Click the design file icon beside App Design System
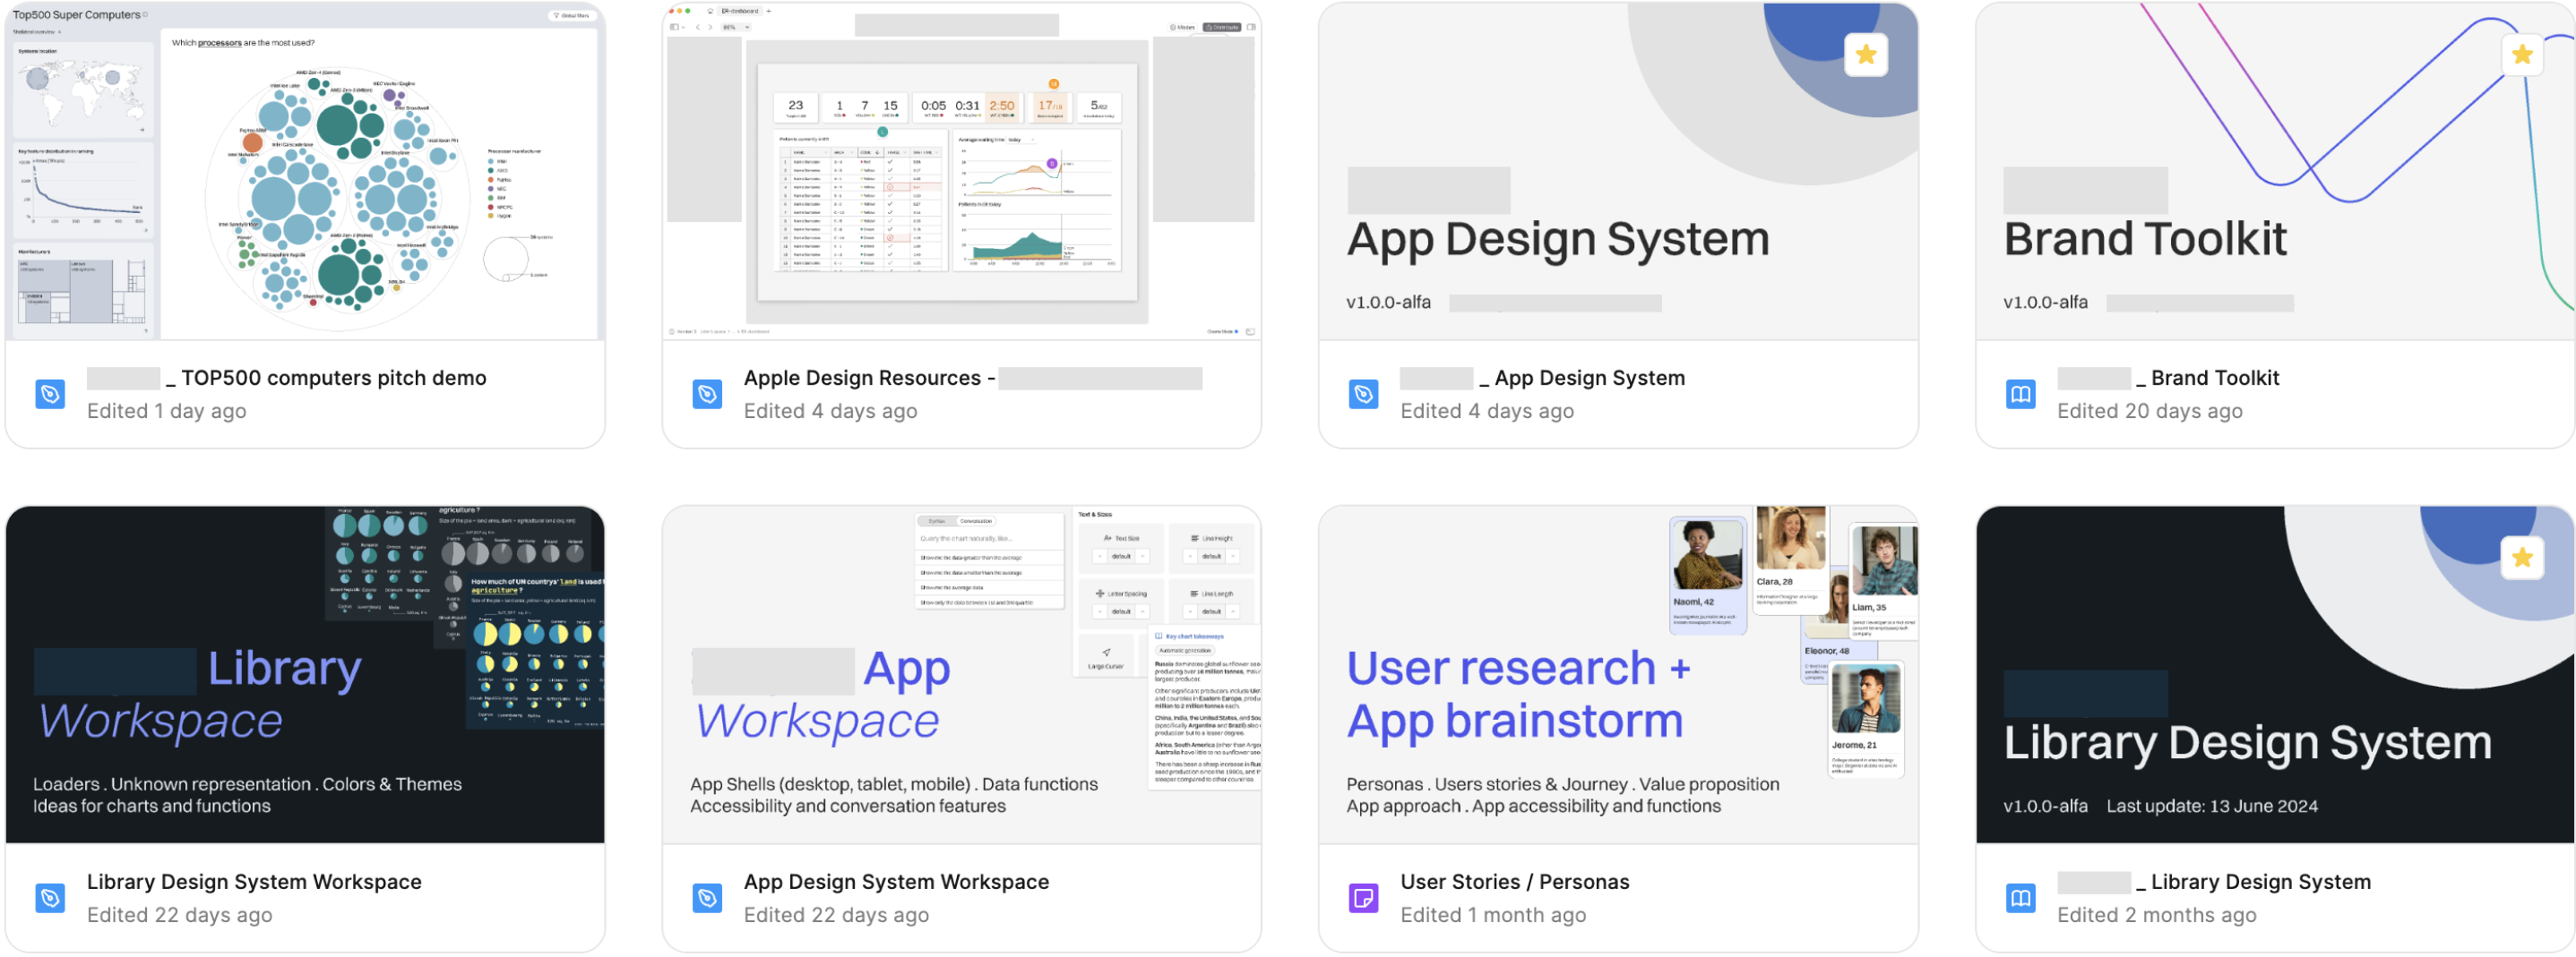 click(1363, 395)
